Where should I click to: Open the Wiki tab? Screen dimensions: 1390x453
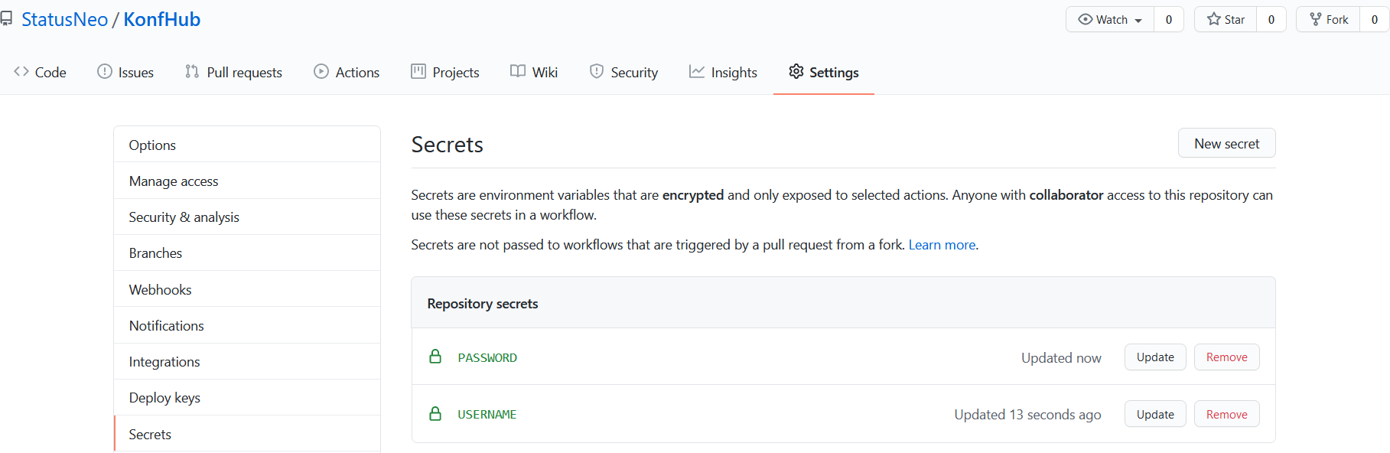click(x=534, y=72)
